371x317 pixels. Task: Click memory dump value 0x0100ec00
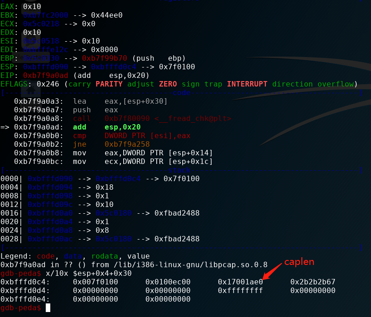click(x=168, y=282)
